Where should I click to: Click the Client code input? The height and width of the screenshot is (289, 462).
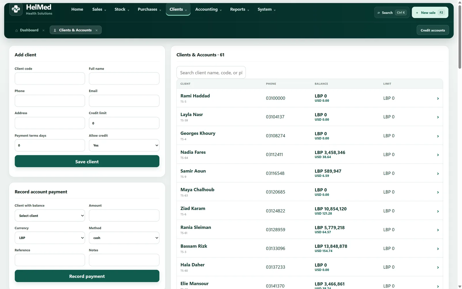[50, 79]
